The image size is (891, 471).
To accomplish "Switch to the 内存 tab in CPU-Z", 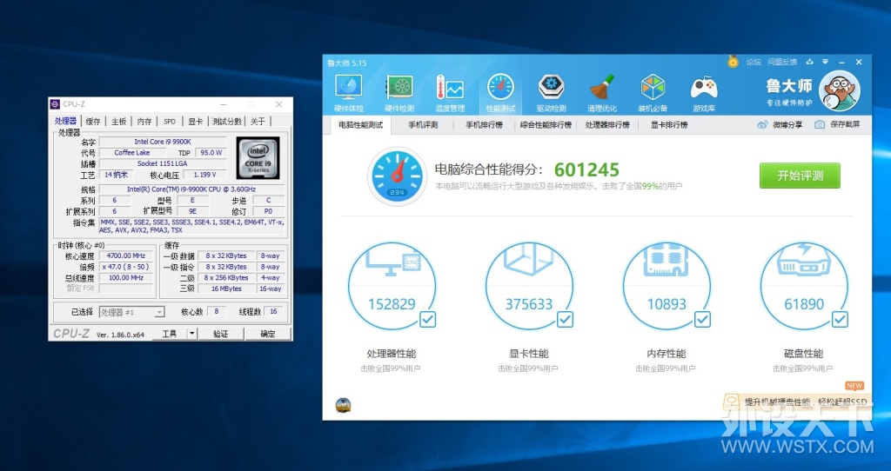I will tap(144, 121).
